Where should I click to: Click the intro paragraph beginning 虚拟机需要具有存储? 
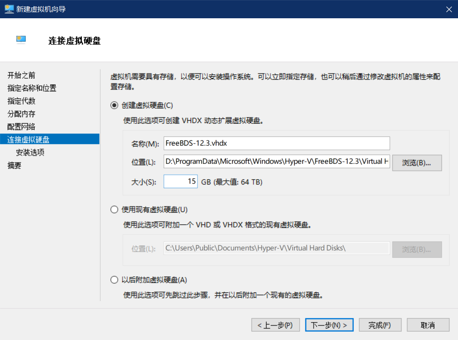275,81
